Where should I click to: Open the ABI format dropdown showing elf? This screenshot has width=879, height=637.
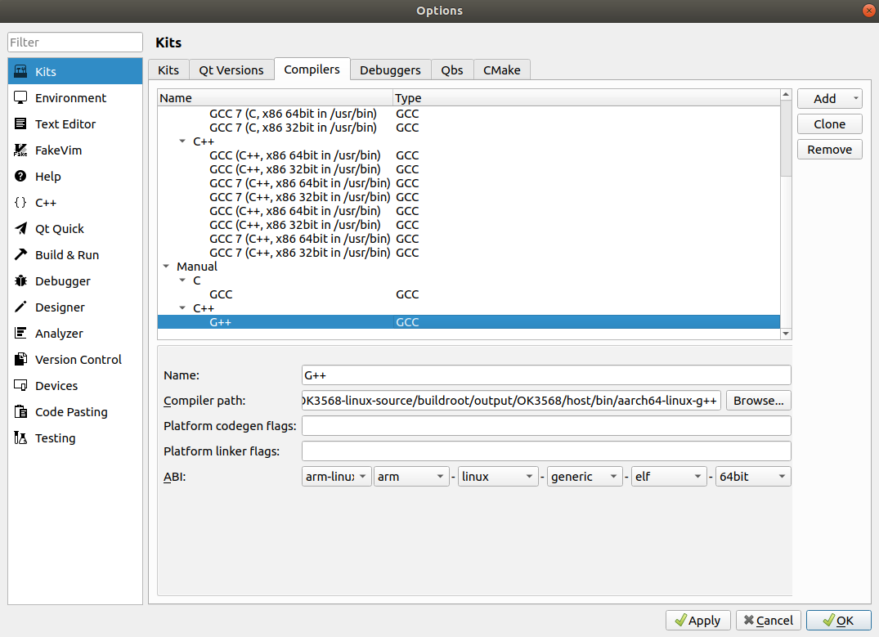click(x=668, y=477)
